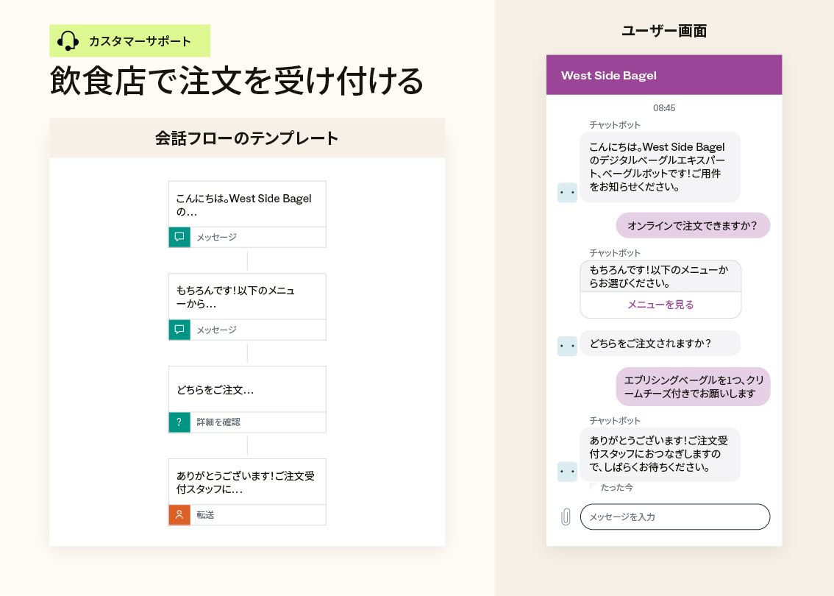Select the ありがとうございます！ご注文受付スタッフに… flow node
This screenshot has width=834, height=596.
click(x=247, y=482)
